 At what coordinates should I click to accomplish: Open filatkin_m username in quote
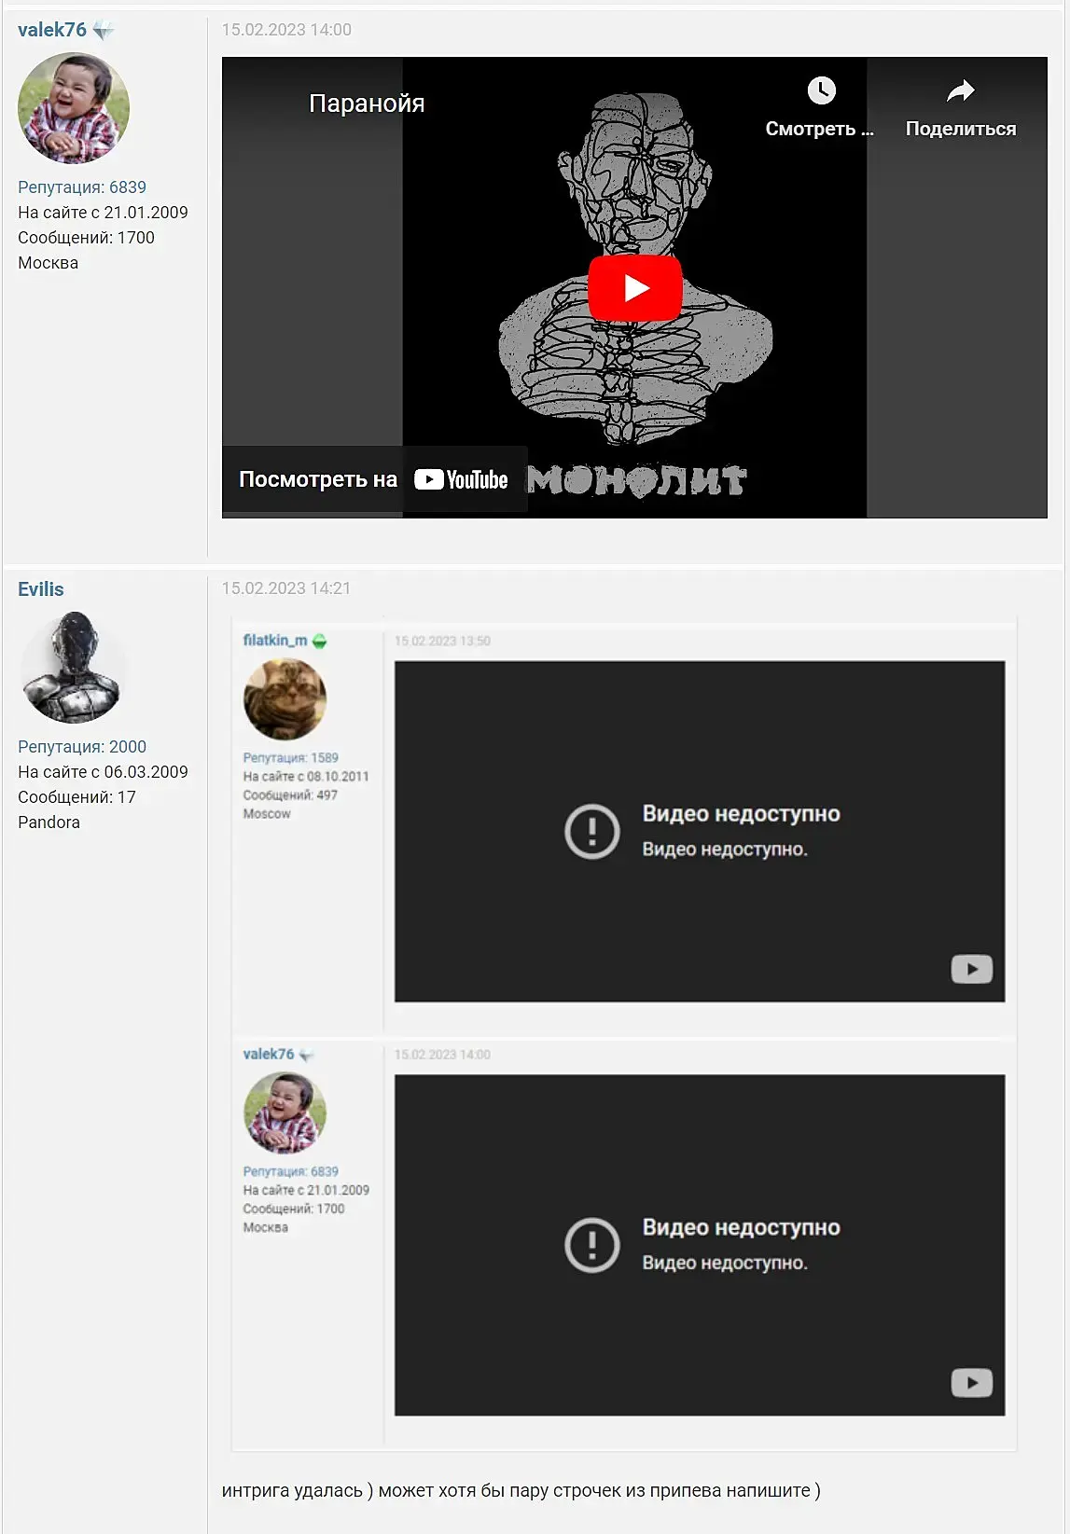(275, 641)
